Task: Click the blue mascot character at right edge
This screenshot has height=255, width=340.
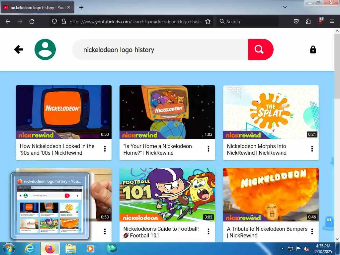Action: coord(329,223)
